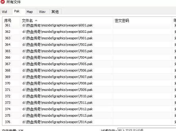Click sequence number 361
Image resolution: width=176 pixels, height=131 pixels.
pyautogui.click(x=8, y=25)
